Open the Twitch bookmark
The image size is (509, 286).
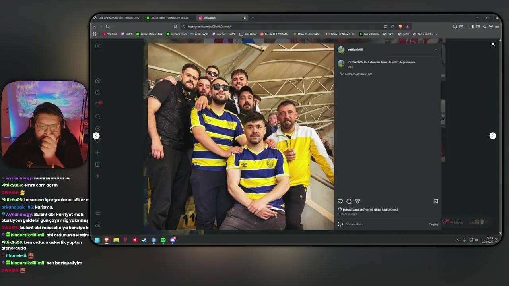126,34
